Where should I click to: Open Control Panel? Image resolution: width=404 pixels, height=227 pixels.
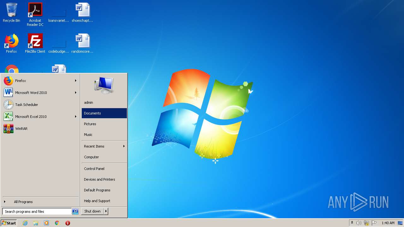[104, 169]
